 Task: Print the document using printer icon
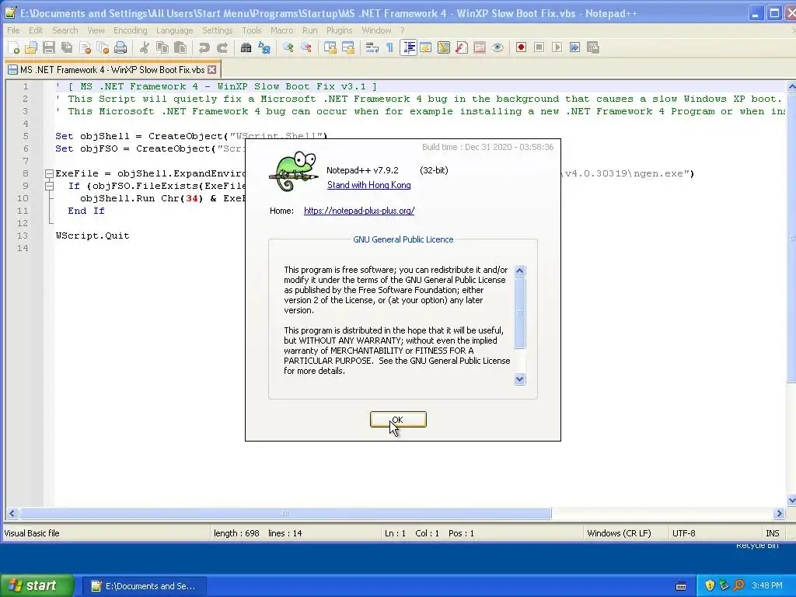pos(120,47)
